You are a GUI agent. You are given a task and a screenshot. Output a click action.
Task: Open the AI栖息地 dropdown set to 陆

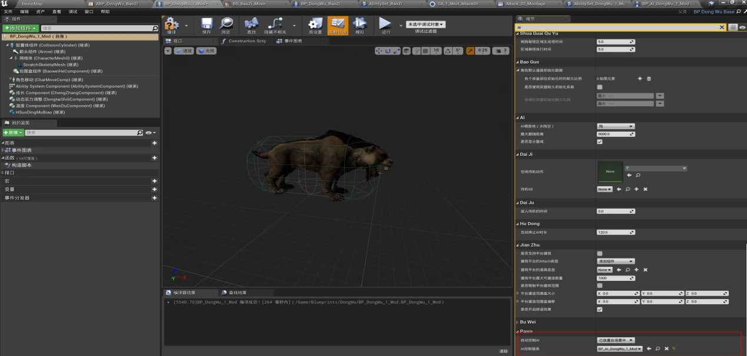click(616, 126)
